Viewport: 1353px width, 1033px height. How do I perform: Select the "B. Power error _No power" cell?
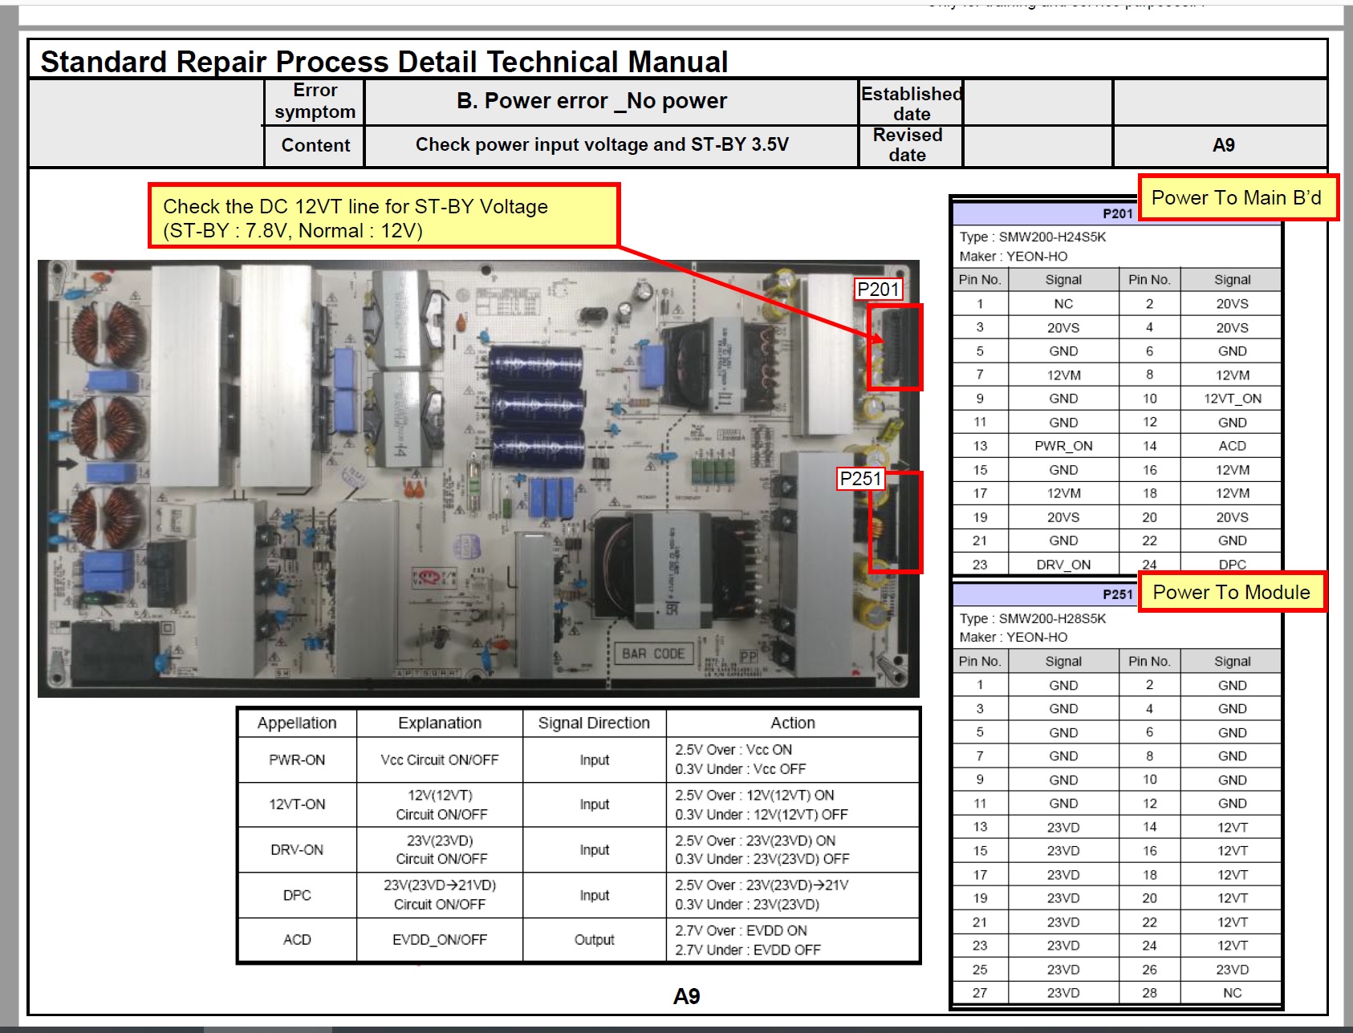coord(591,101)
